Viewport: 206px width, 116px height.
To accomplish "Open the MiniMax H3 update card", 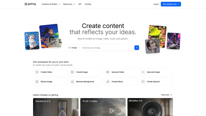I will (x=150, y=107).
